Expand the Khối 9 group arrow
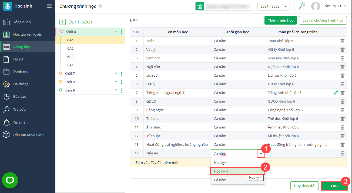352x193 pixels. point(116,90)
